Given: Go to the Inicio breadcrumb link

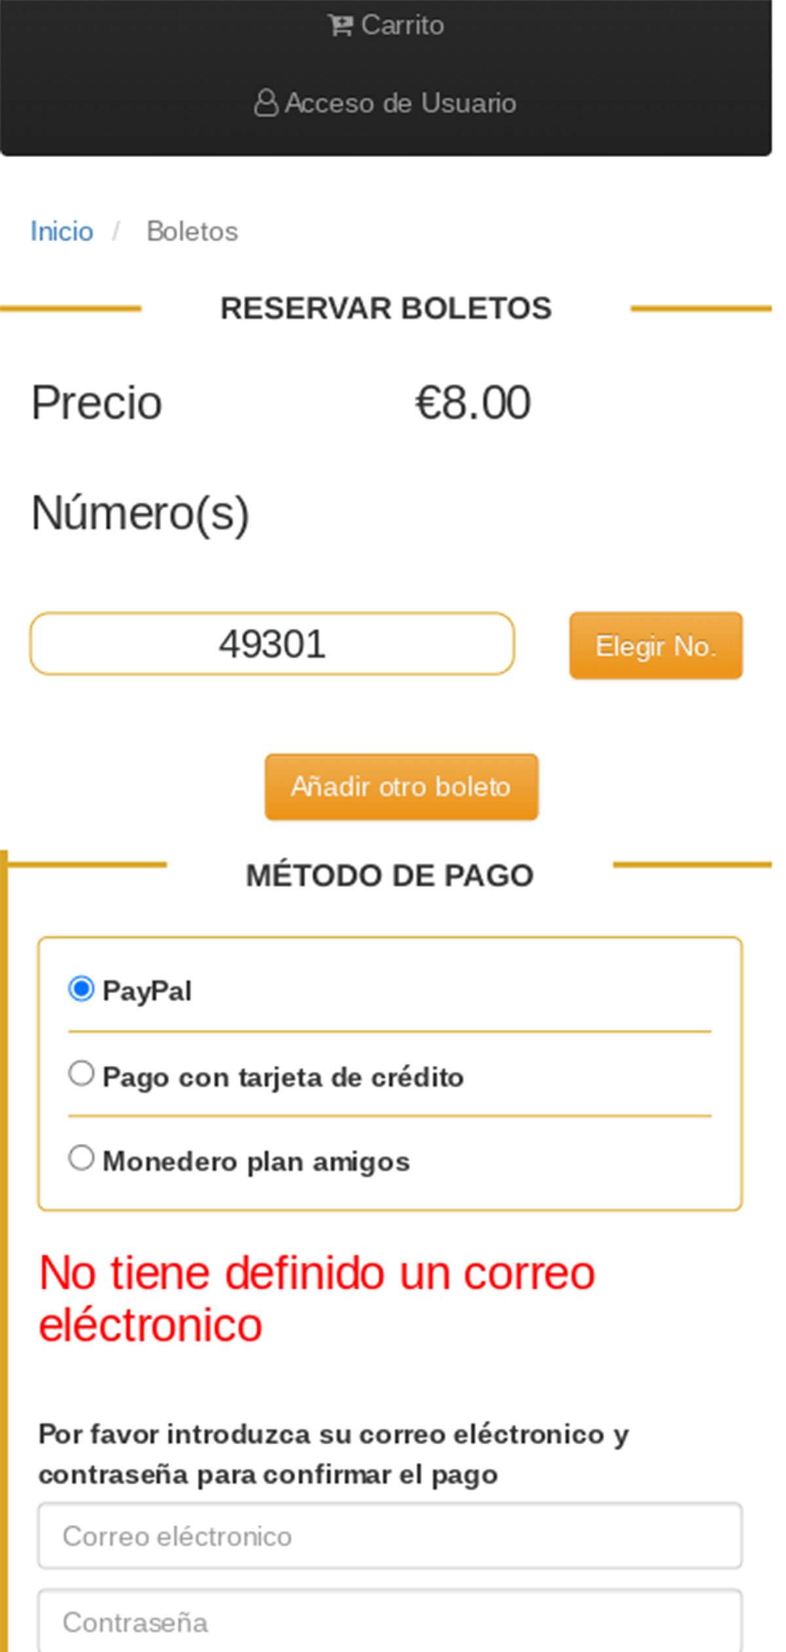Looking at the screenshot, I should pyautogui.click(x=62, y=231).
